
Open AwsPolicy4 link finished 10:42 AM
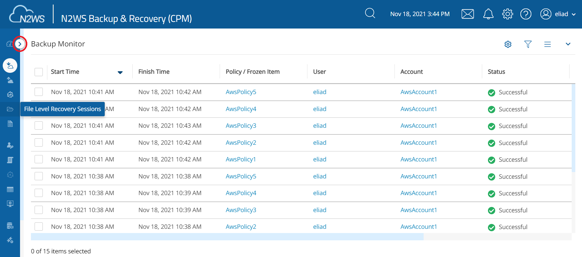[x=241, y=109]
